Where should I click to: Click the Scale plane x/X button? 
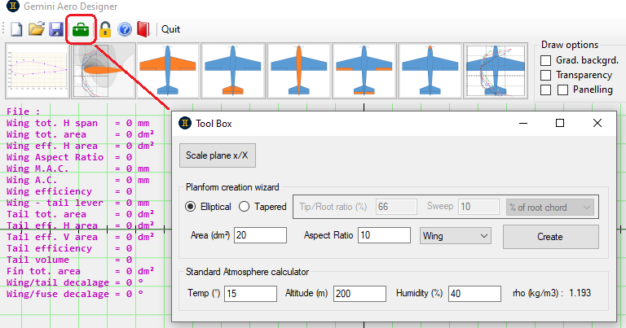coord(218,155)
